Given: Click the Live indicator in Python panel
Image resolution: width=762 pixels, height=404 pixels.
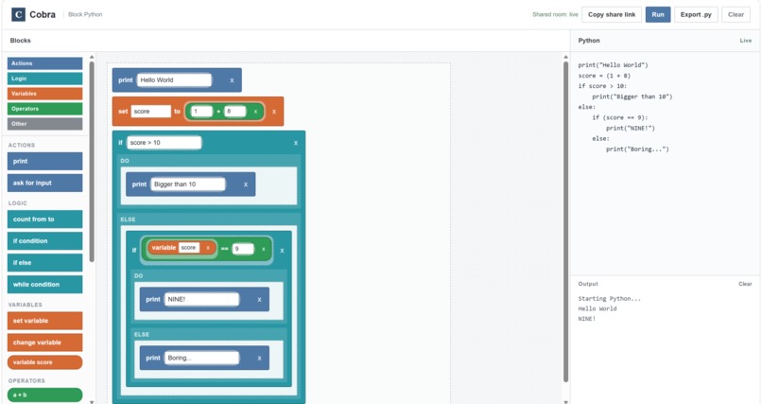Looking at the screenshot, I should 746,41.
